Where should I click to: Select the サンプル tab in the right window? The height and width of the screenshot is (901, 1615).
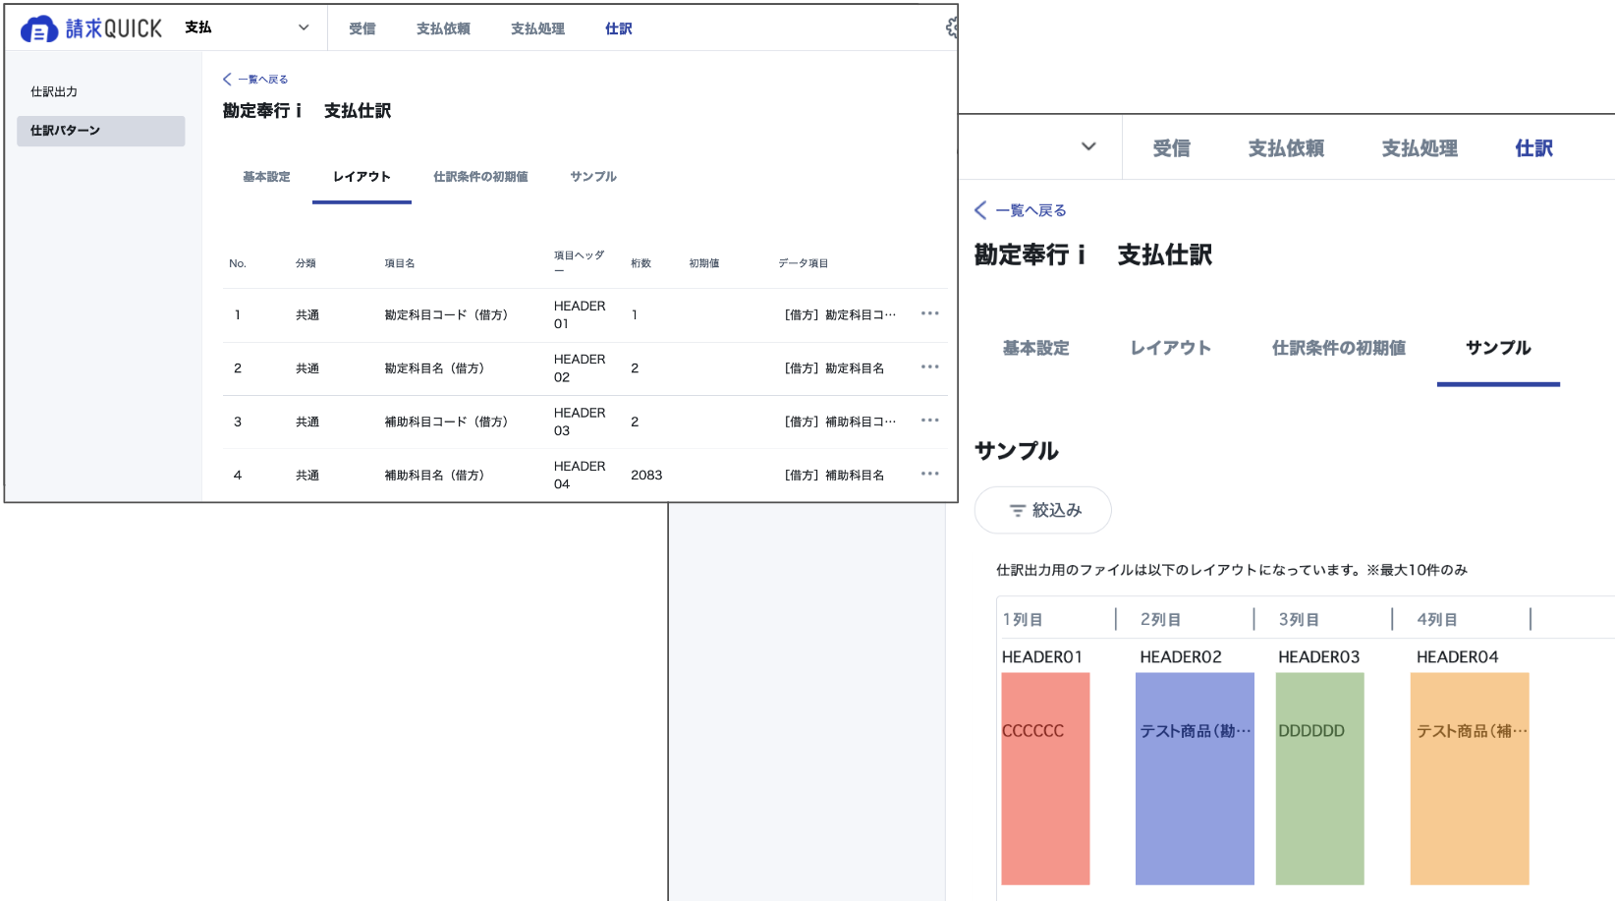click(1498, 348)
